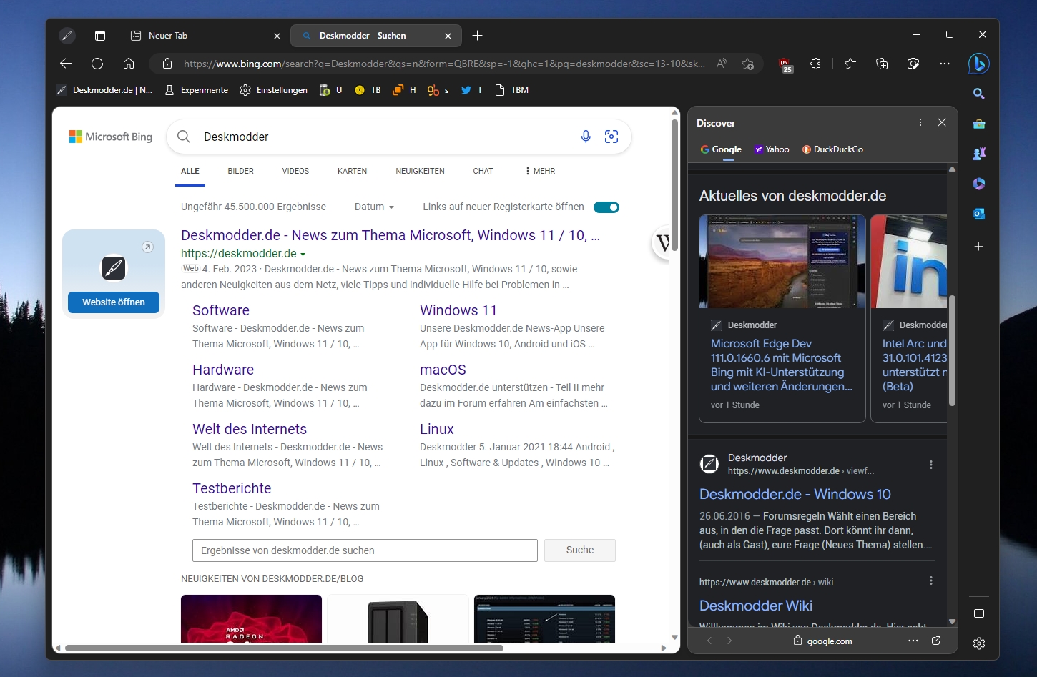Open the Favorites list icon

pyautogui.click(x=850, y=64)
